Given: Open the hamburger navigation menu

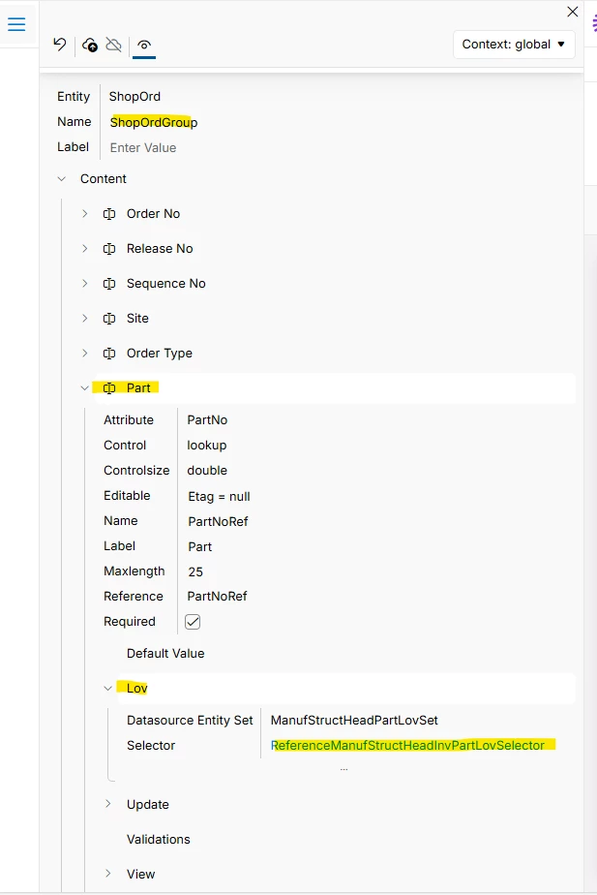Looking at the screenshot, I should (x=15, y=24).
